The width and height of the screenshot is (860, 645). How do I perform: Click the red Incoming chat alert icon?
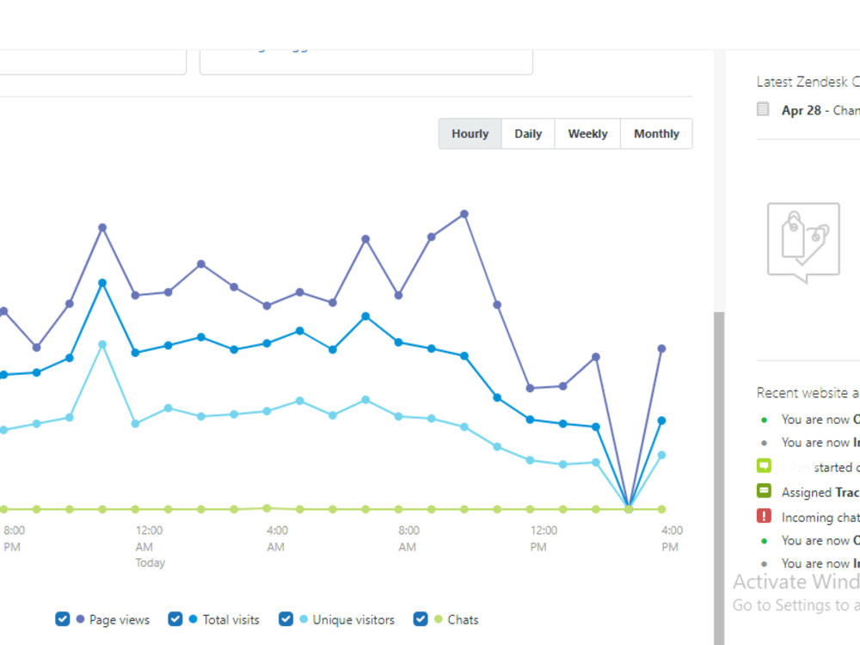pyautogui.click(x=764, y=516)
